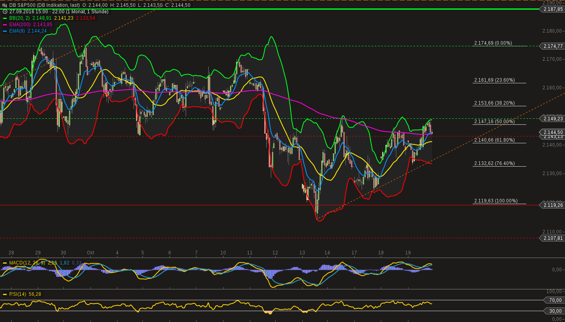Click the yellow MACD legend swatch
The image size is (565, 322).
5,263
